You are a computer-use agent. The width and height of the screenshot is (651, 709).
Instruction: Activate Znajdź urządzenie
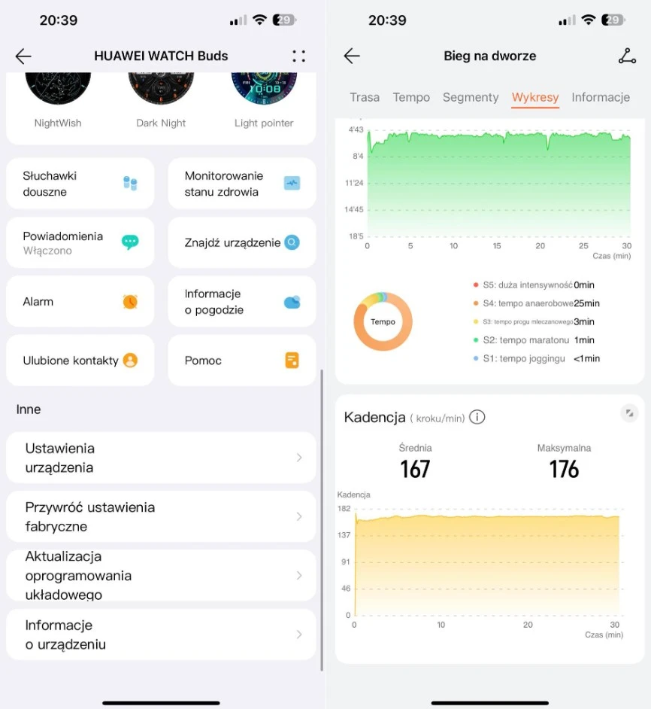tap(242, 242)
